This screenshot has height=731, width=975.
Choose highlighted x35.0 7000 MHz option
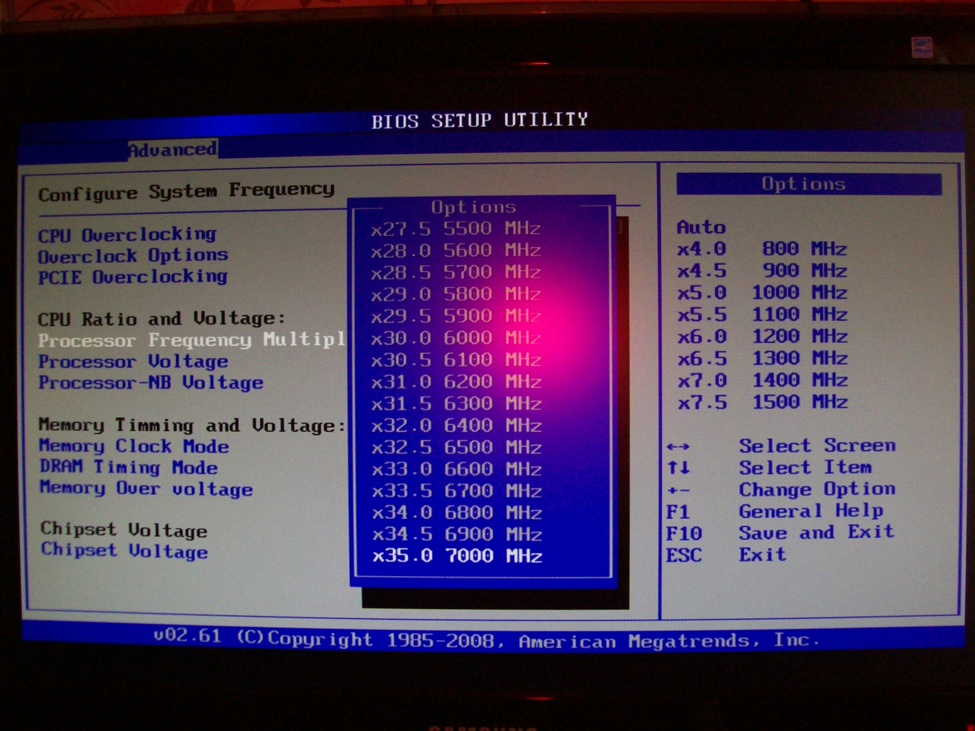[x=457, y=556]
